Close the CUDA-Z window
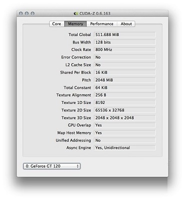 21,13
